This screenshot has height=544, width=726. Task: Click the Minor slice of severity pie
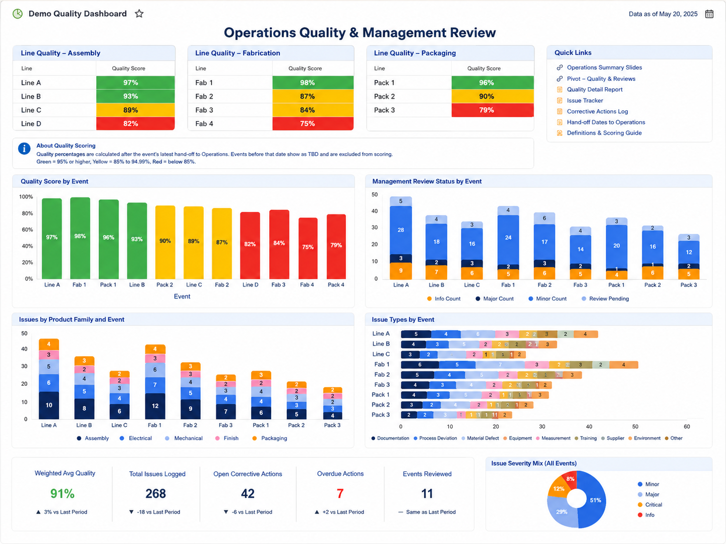point(594,501)
